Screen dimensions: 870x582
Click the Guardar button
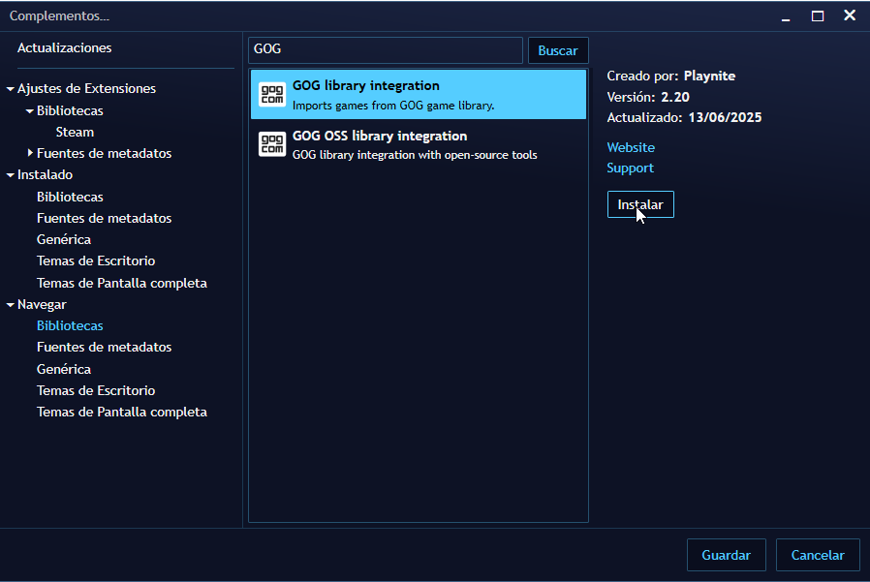(x=726, y=555)
